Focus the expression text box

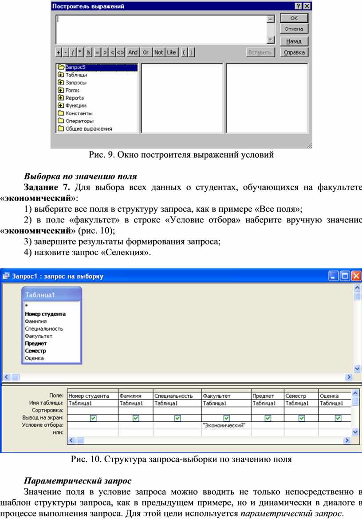pos(162,29)
